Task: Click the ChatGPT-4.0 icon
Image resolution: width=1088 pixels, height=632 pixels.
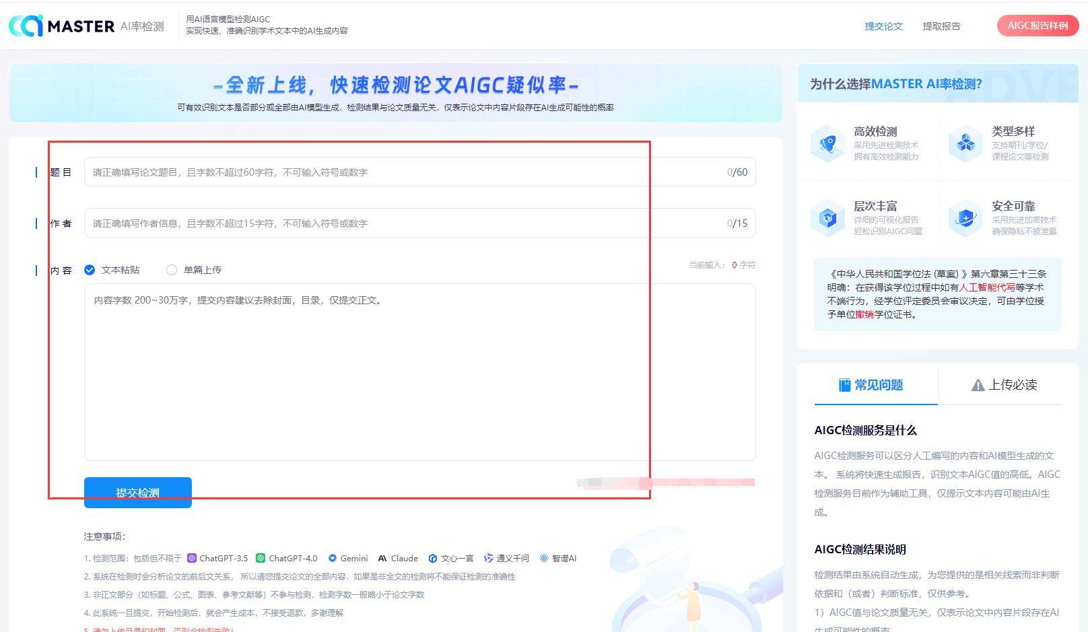Action: pyautogui.click(x=261, y=558)
